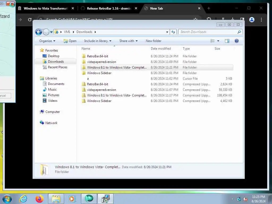Click the installer wizard taskbar button
Image resolution: width=272 pixels, height=204 pixels.
(x=105, y=199)
